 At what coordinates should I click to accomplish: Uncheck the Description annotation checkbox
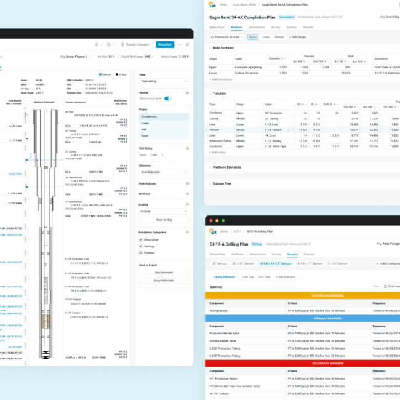pyautogui.click(x=141, y=239)
